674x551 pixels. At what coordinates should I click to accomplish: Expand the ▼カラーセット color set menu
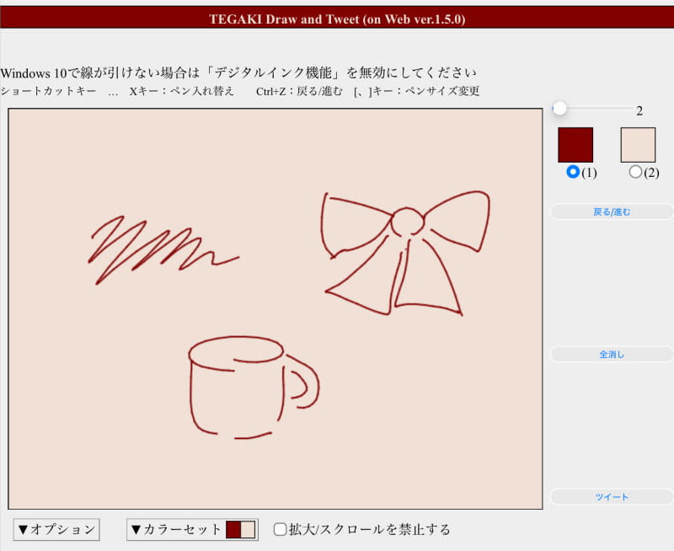coord(192,529)
